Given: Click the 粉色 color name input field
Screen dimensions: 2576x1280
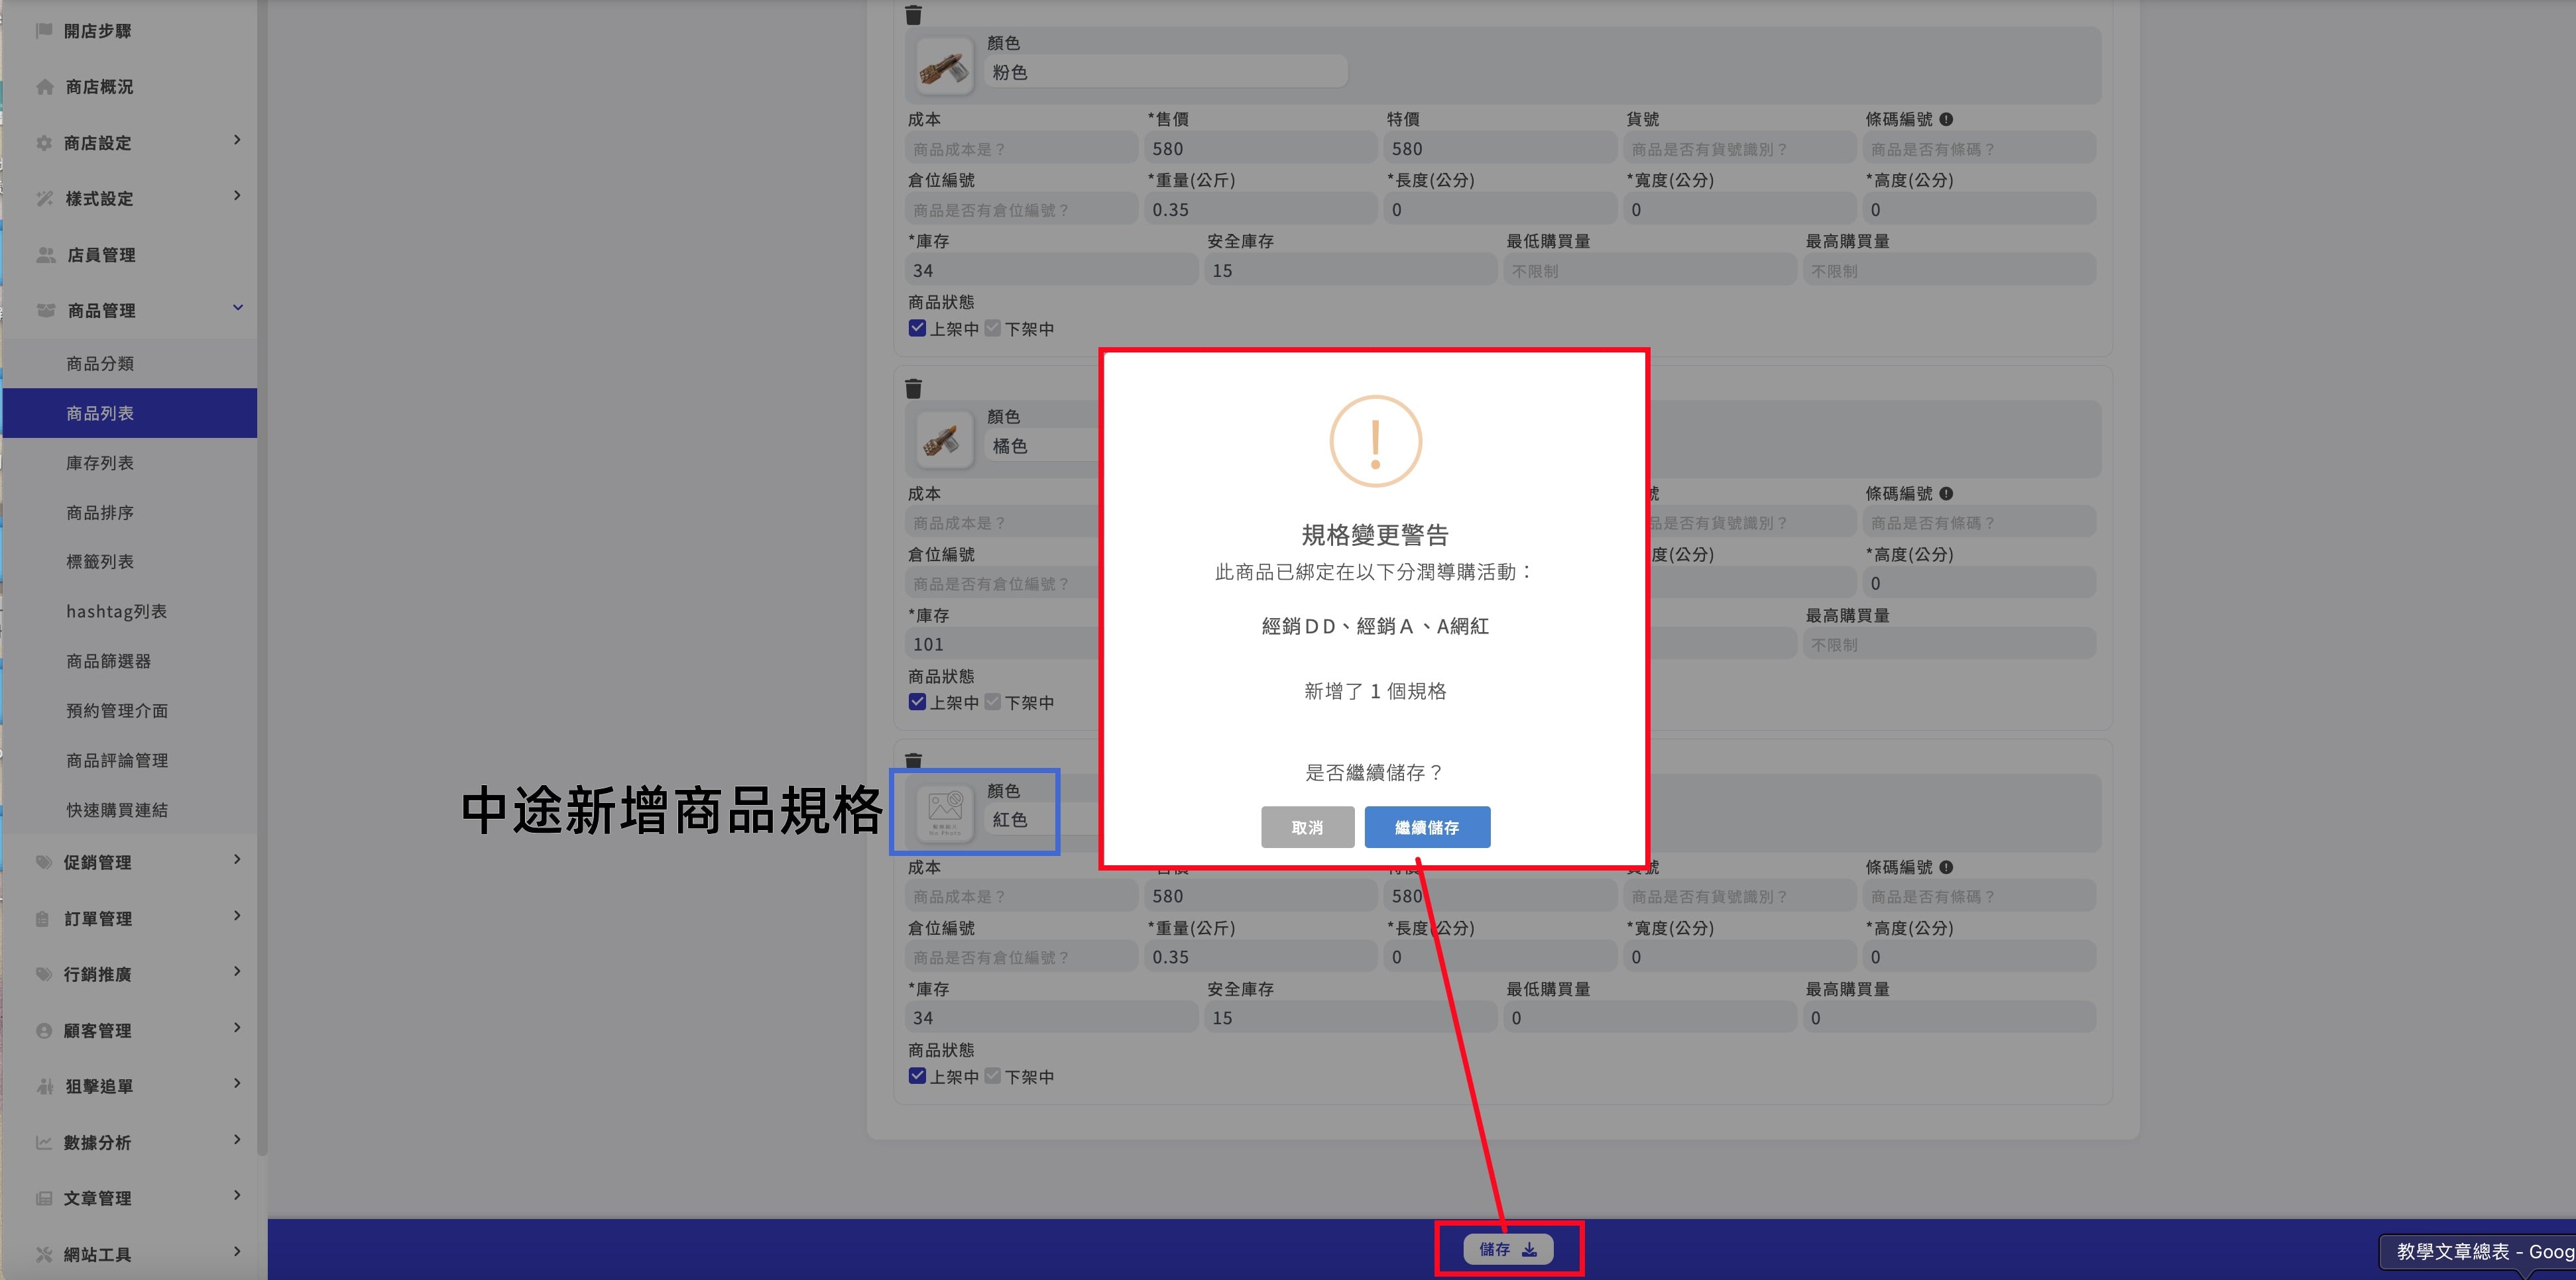Looking at the screenshot, I should tap(1166, 72).
